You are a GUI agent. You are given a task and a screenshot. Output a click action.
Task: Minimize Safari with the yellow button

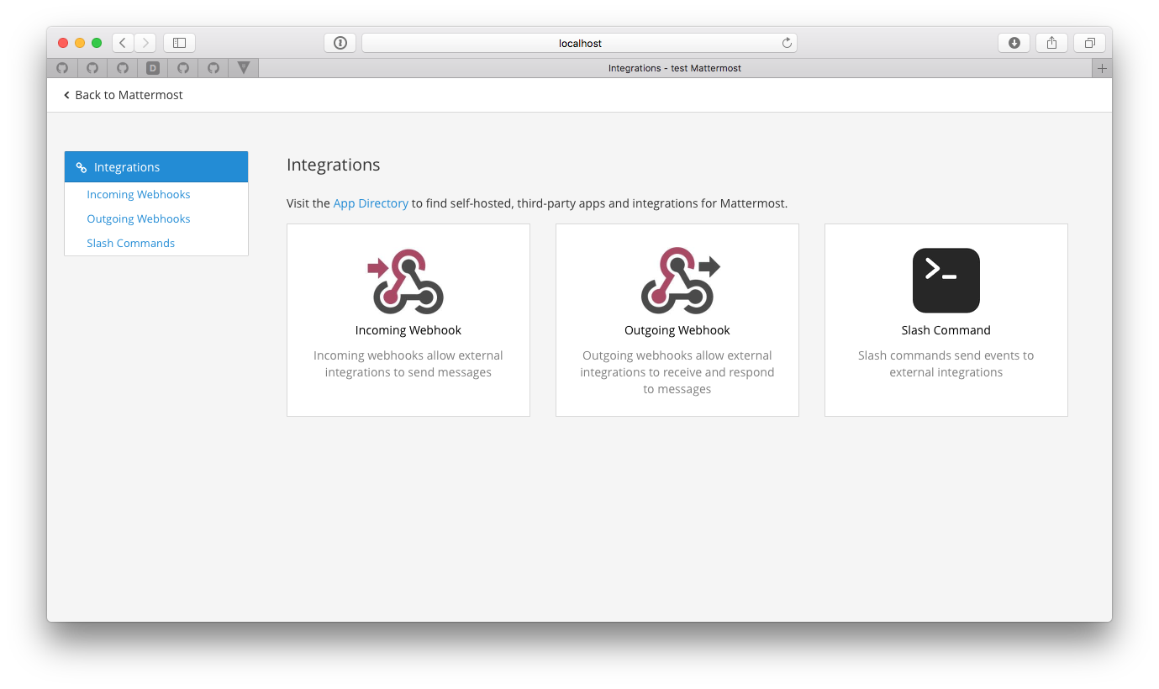coord(80,43)
